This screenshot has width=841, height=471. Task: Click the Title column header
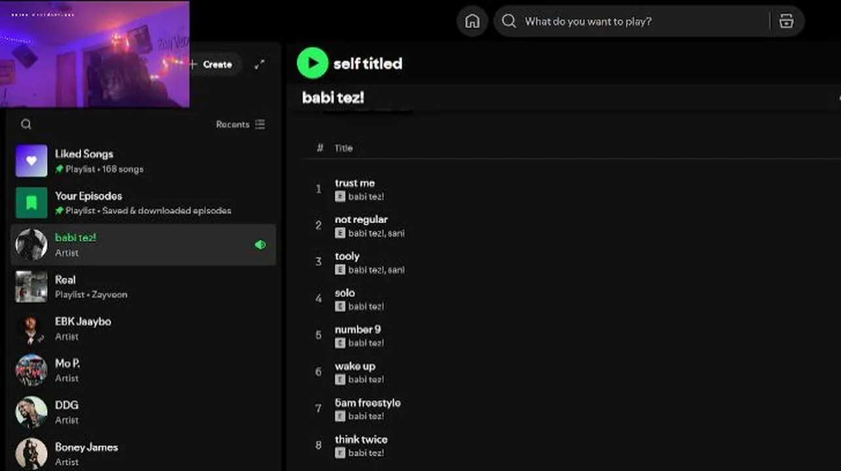[343, 148]
